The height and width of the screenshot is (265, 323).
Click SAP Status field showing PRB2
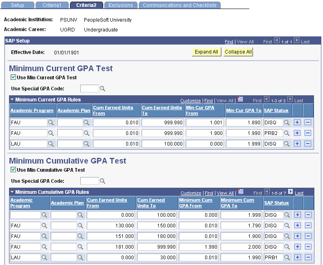click(x=273, y=133)
